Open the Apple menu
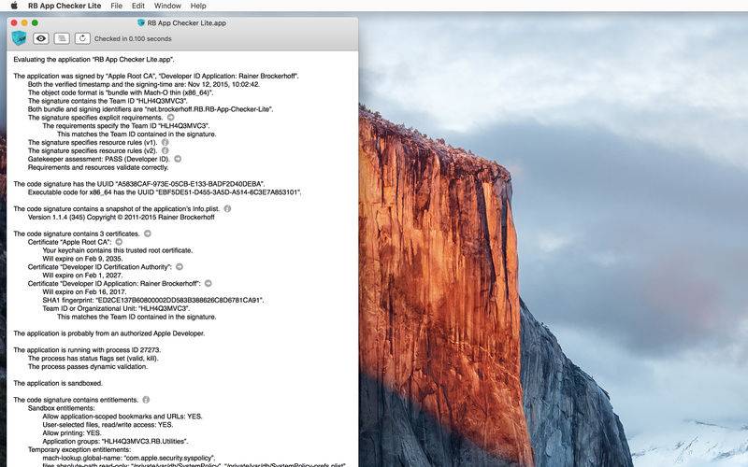The width and height of the screenshot is (748, 467). pos(14,6)
